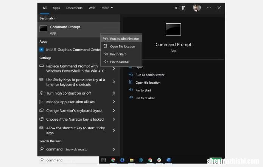Click the Intel Graphics Command Center icon

click(41, 50)
